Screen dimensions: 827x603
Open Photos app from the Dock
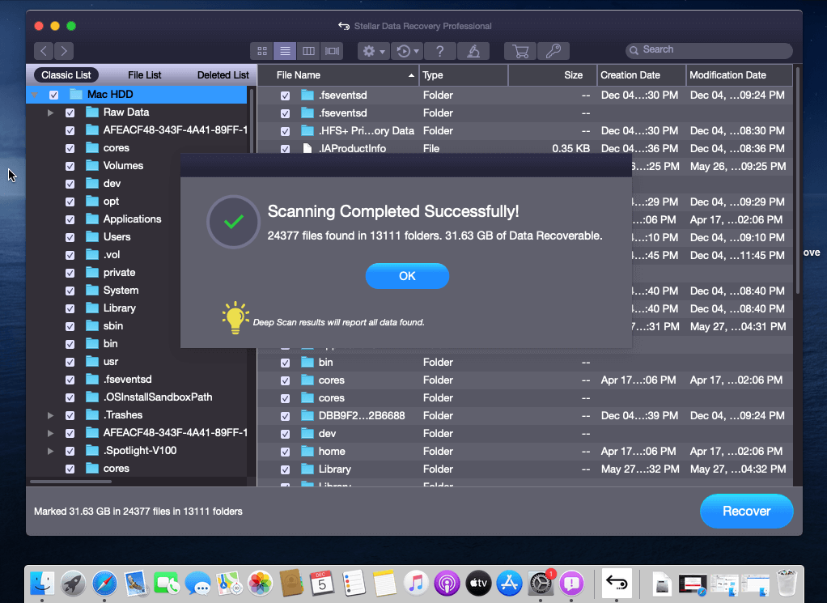(x=260, y=583)
